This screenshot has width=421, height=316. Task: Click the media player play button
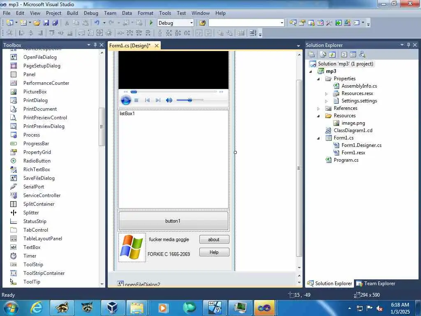126,100
